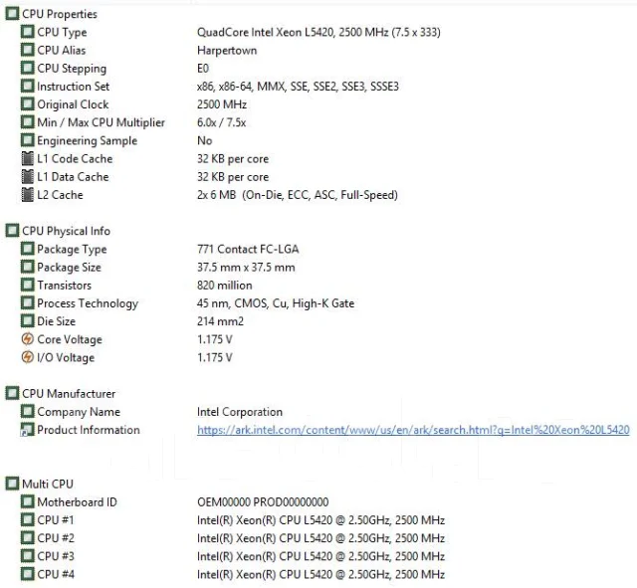The height and width of the screenshot is (588, 637).
Task: Click the icon beside Process Technology
Action: pos(27,302)
